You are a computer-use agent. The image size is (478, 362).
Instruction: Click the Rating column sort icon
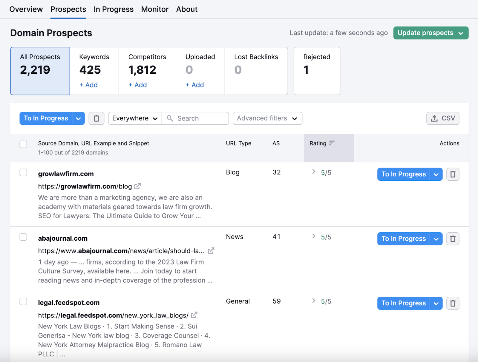pos(332,143)
